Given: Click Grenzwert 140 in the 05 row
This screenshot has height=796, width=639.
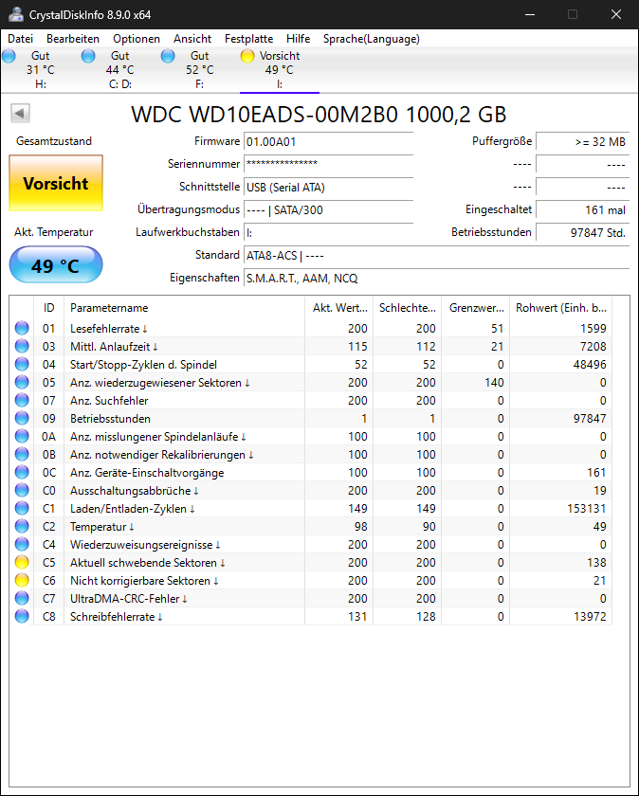Looking at the screenshot, I should (494, 382).
